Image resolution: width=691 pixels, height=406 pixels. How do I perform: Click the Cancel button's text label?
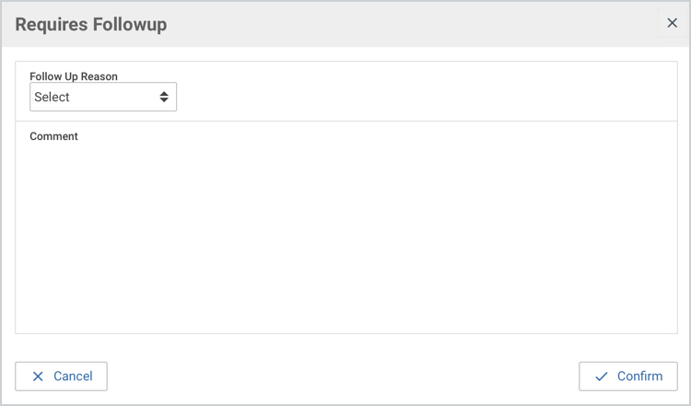[73, 376]
